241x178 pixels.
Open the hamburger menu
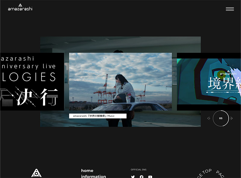[230, 9]
